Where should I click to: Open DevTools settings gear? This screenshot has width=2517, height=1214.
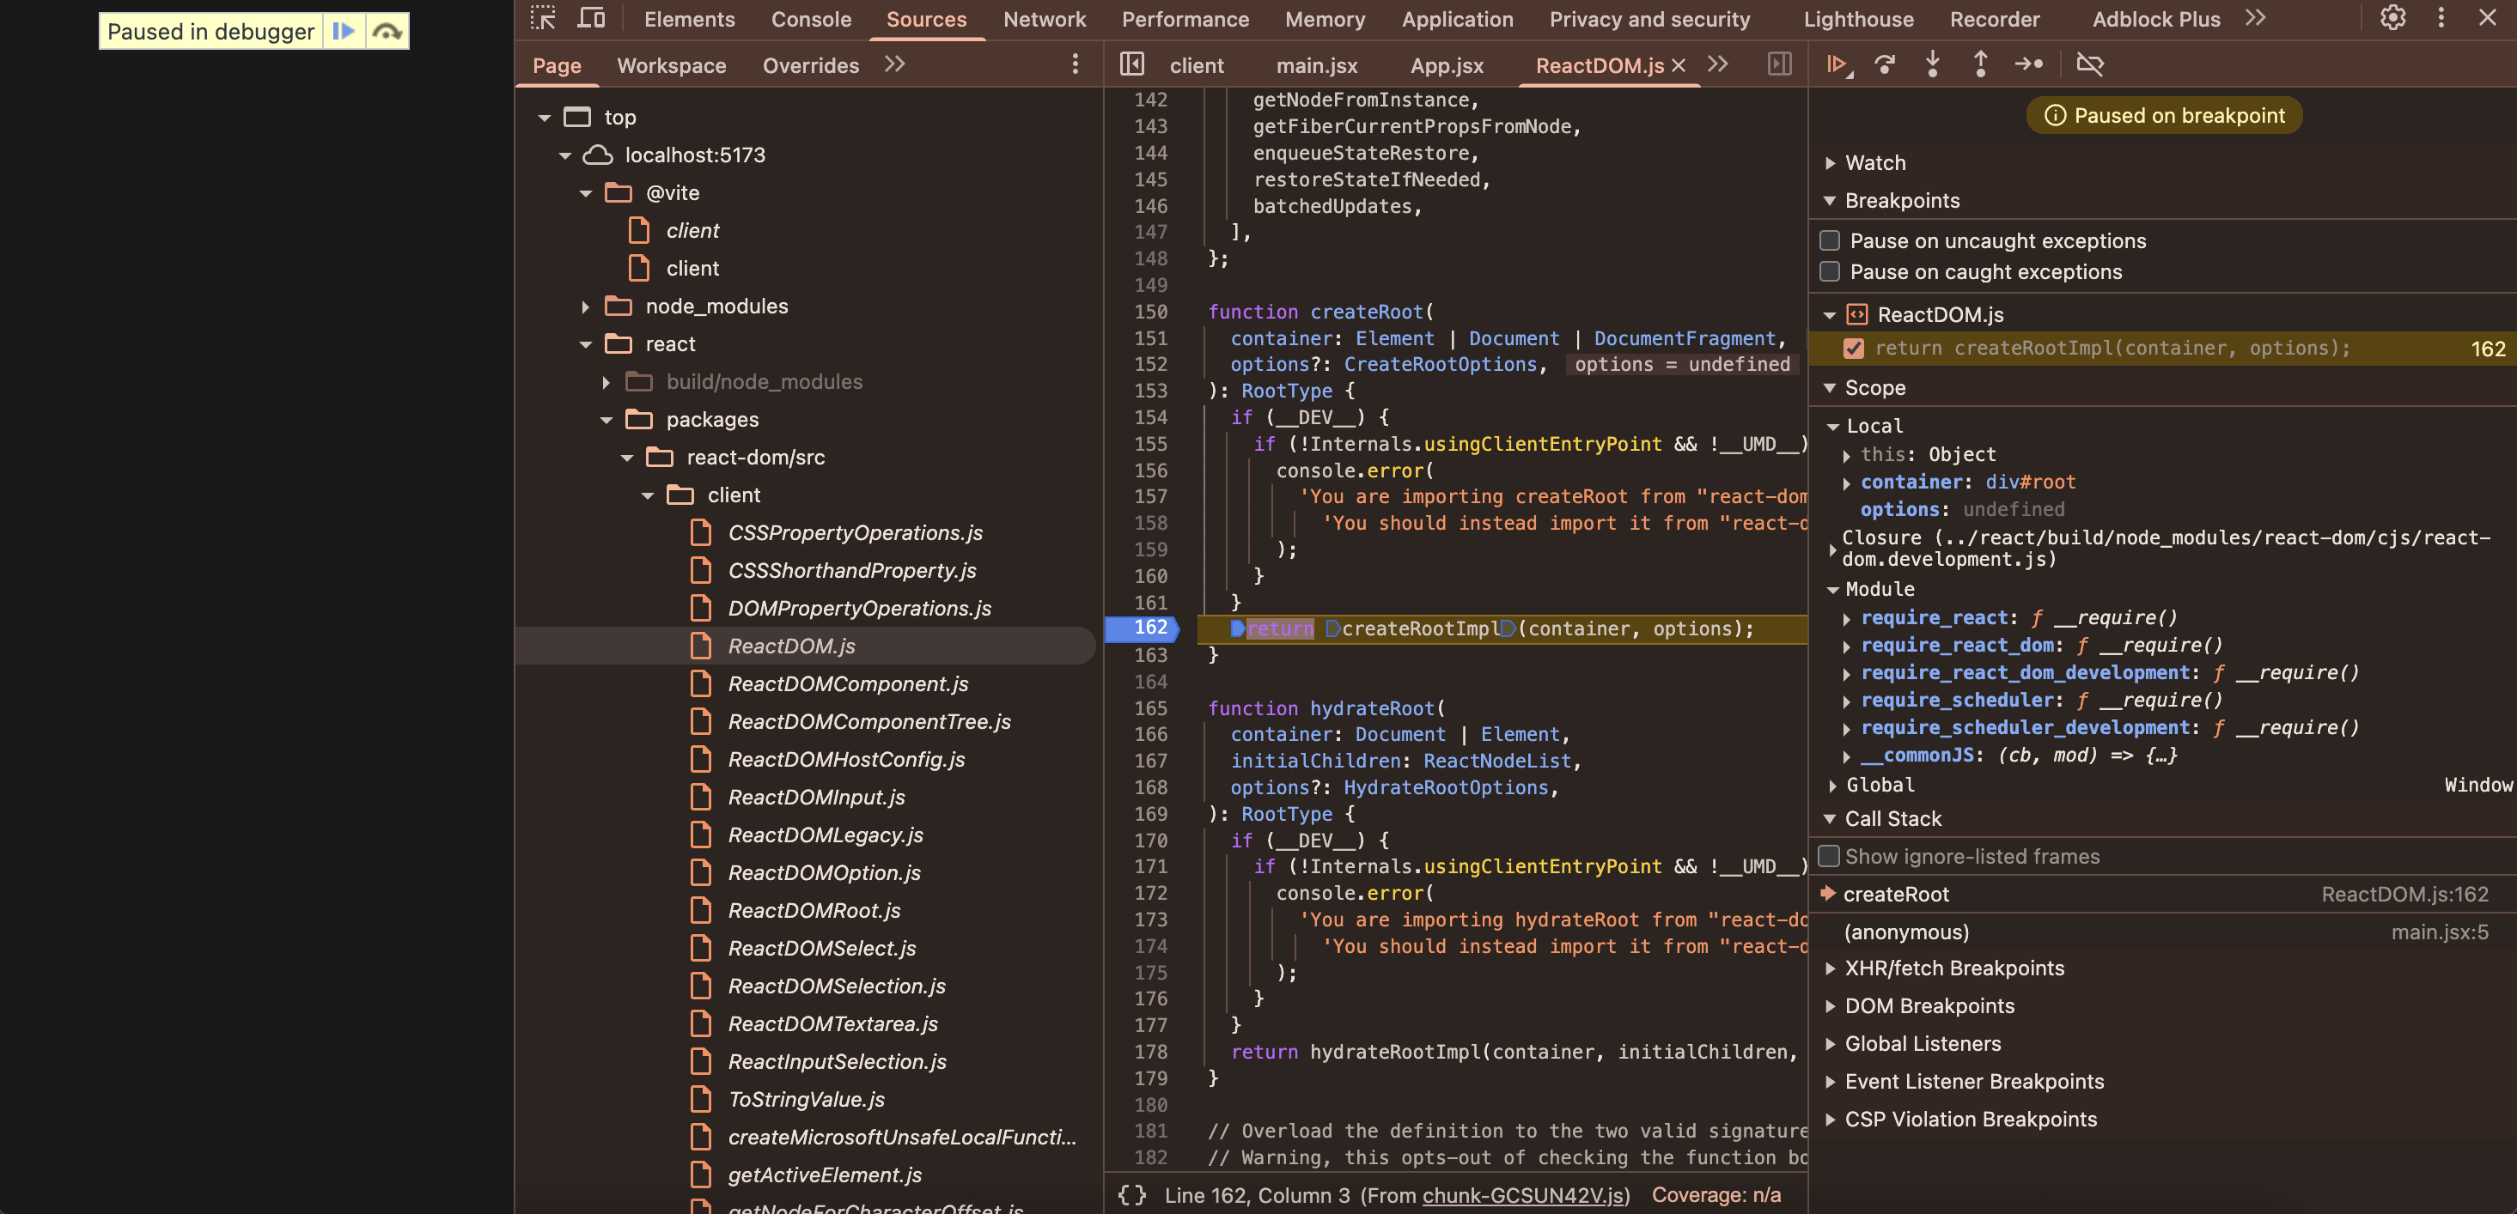2392,17
